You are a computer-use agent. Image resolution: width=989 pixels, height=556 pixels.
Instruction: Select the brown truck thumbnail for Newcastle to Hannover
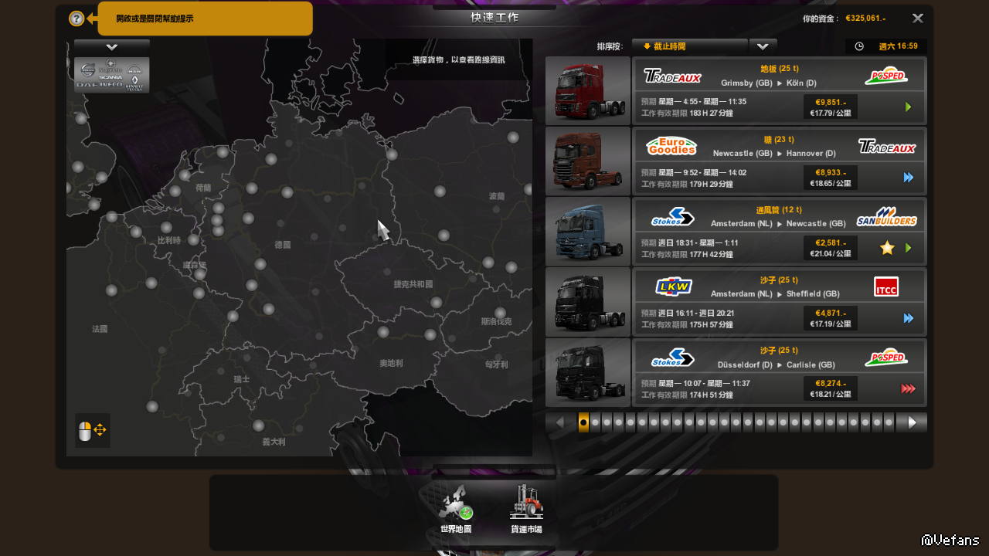[588, 161]
